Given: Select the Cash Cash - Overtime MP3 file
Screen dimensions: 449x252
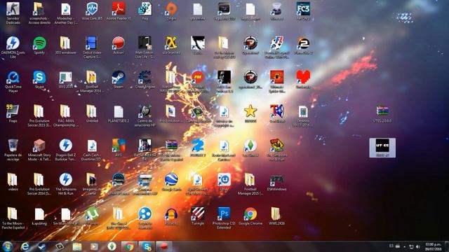Looking at the screenshot, I should 92,150.
